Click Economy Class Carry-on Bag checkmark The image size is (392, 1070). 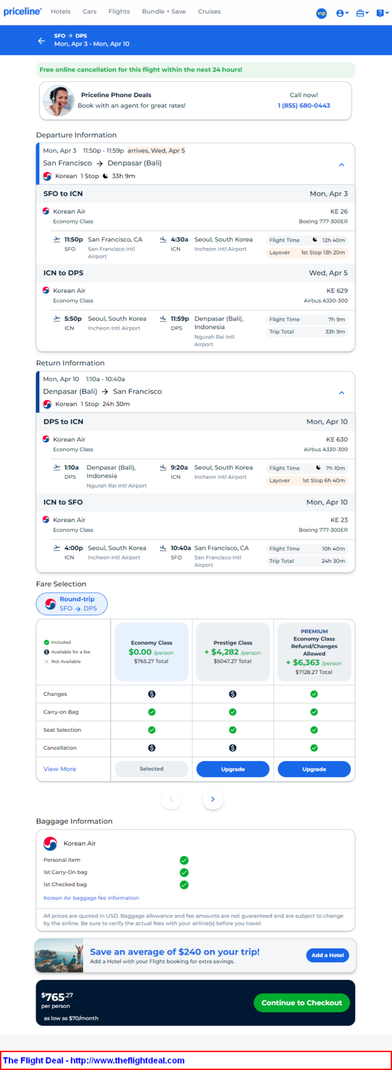[x=152, y=712]
